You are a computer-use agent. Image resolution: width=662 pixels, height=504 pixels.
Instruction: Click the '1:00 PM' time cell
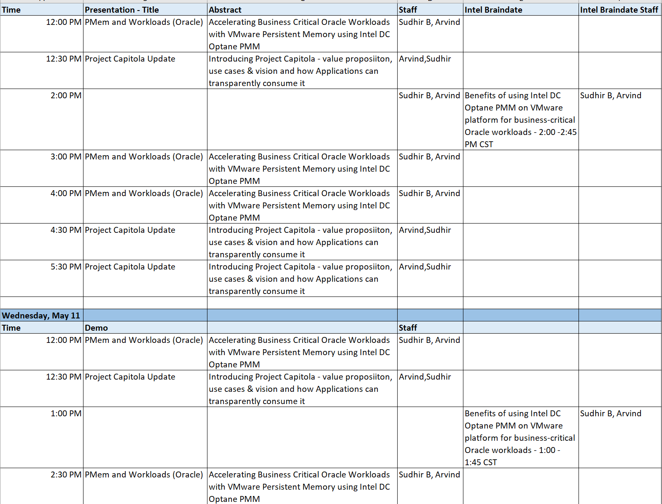click(x=42, y=437)
